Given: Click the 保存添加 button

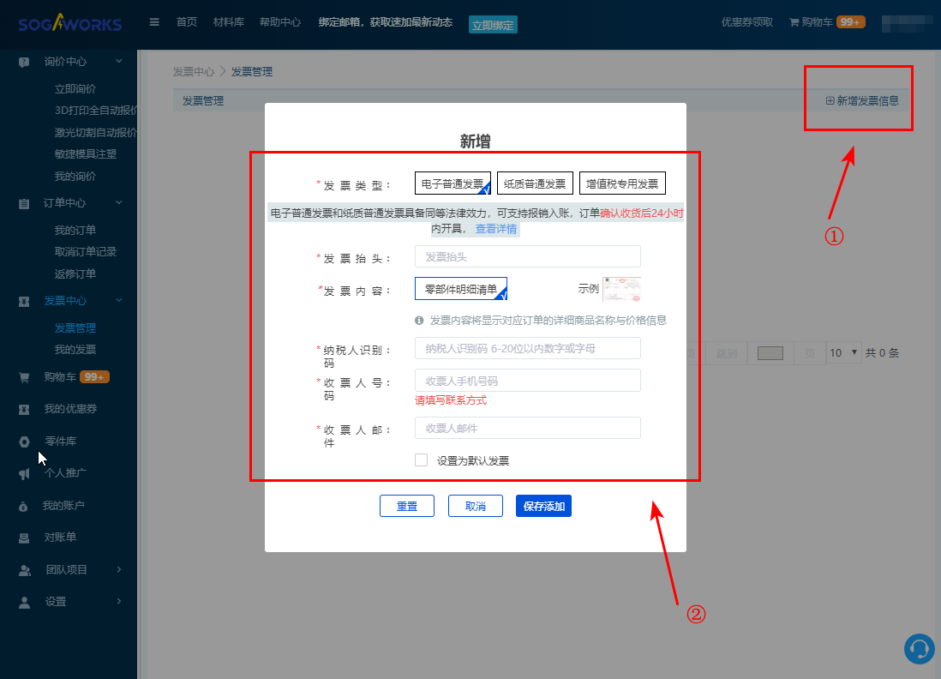Looking at the screenshot, I should point(543,507).
